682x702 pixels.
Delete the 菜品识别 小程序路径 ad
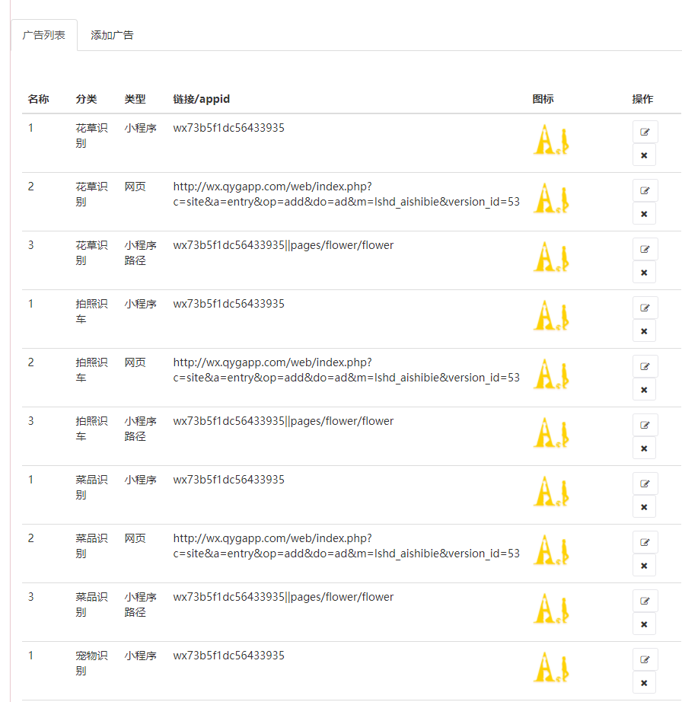pos(645,624)
